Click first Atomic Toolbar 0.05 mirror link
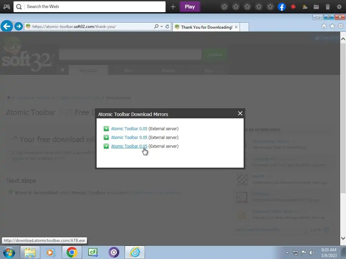Viewport: 346px width, 259px height. 129,128
